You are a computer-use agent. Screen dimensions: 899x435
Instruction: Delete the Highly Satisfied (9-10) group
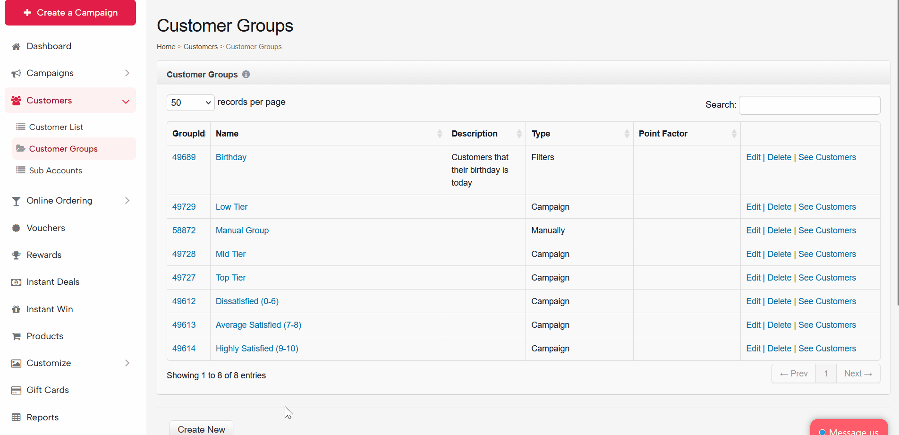(x=780, y=349)
